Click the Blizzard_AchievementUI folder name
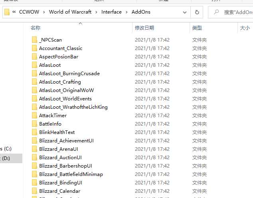Viewport: 253px width, 198px height. (66, 141)
